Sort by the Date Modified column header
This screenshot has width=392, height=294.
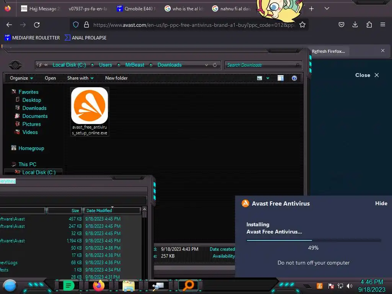pyautogui.click(x=111, y=211)
